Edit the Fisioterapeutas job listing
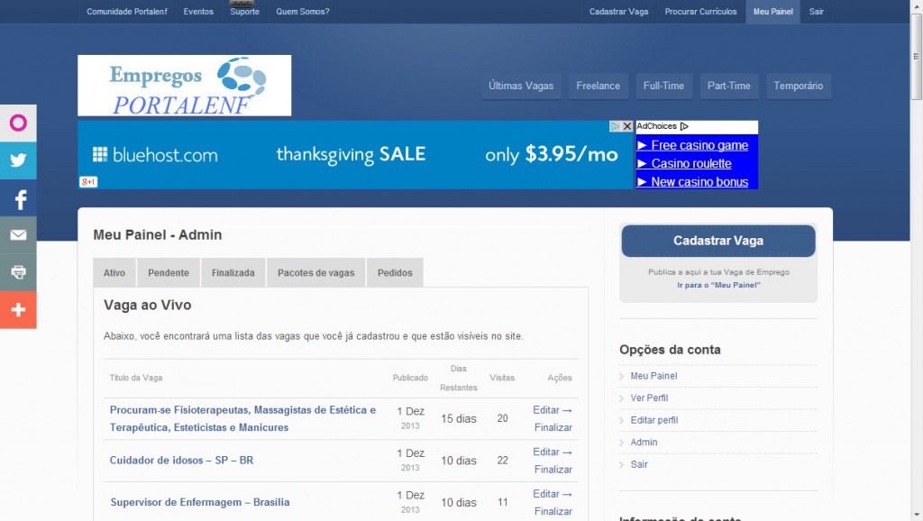923x521 pixels. [x=553, y=410]
